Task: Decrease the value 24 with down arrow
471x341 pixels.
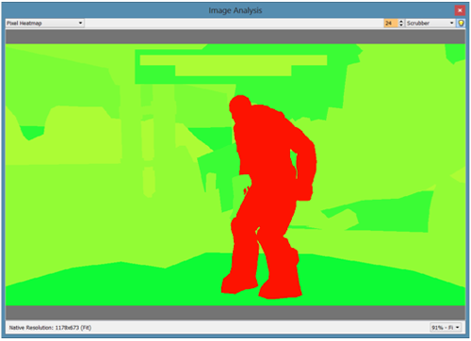Action: pyautogui.click(x=401, y=25)
